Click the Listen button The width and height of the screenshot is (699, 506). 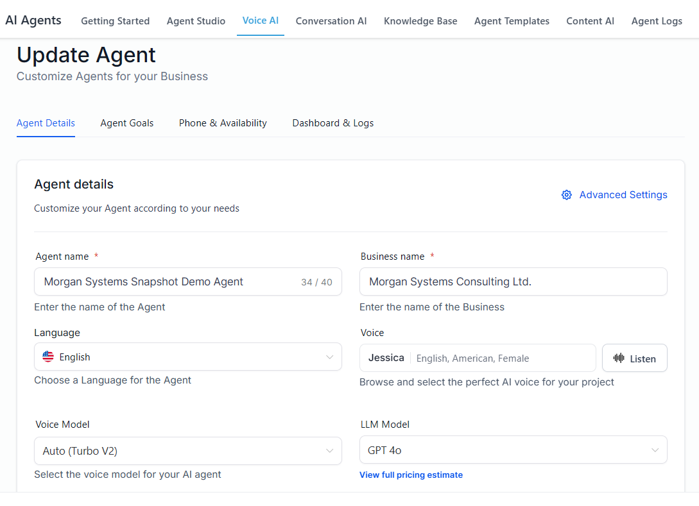634,358
